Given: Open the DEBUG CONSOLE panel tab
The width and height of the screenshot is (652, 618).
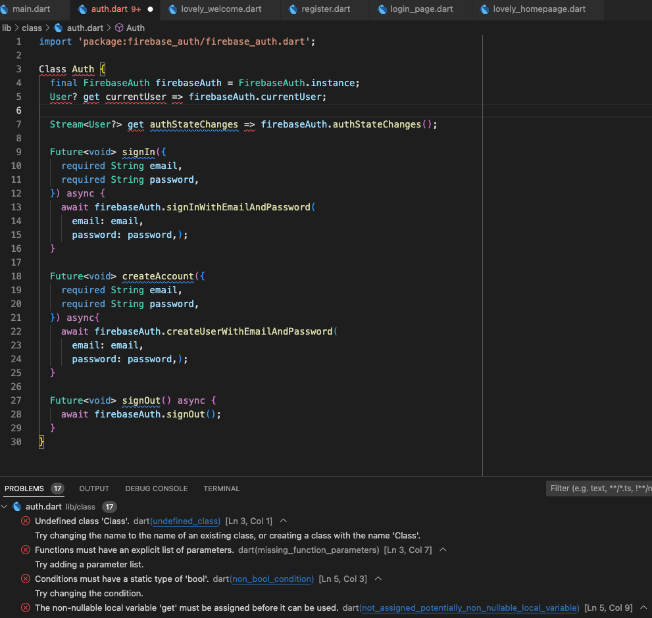Looking at the screenshot, I should click(x=157, y=488).
